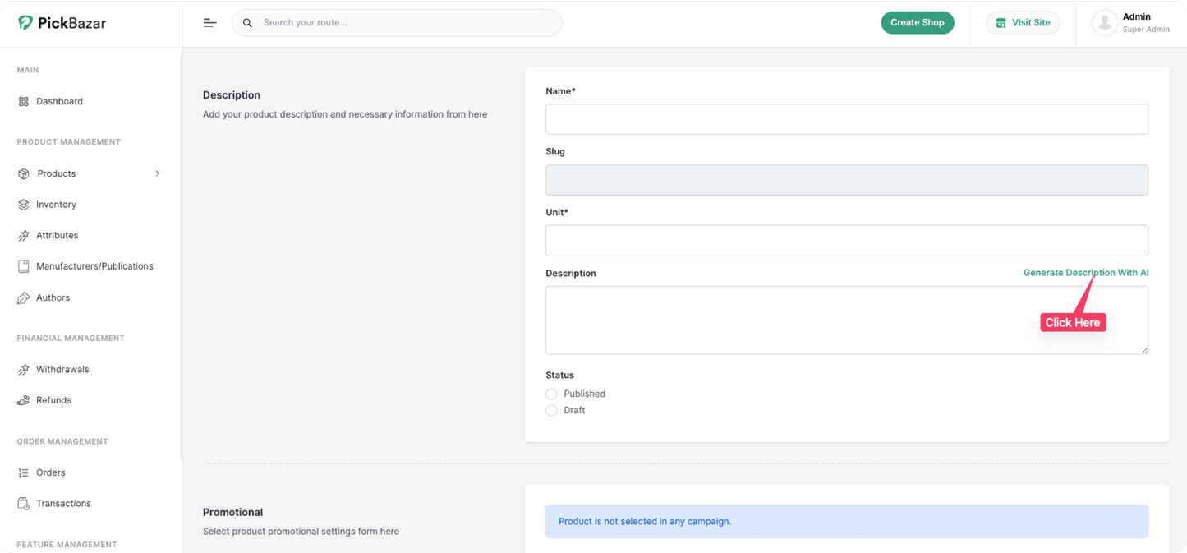The image size is (1187, 553).
Task: Open Manufacturers/Publications menu item
Action: coord(94,266)
